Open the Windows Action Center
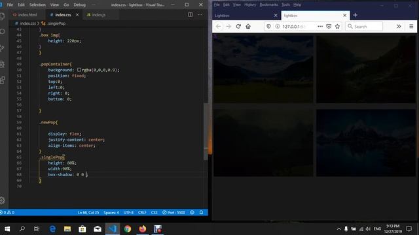Screen dimensions: 419x235 pyautogui.click(x=409, y=228)
